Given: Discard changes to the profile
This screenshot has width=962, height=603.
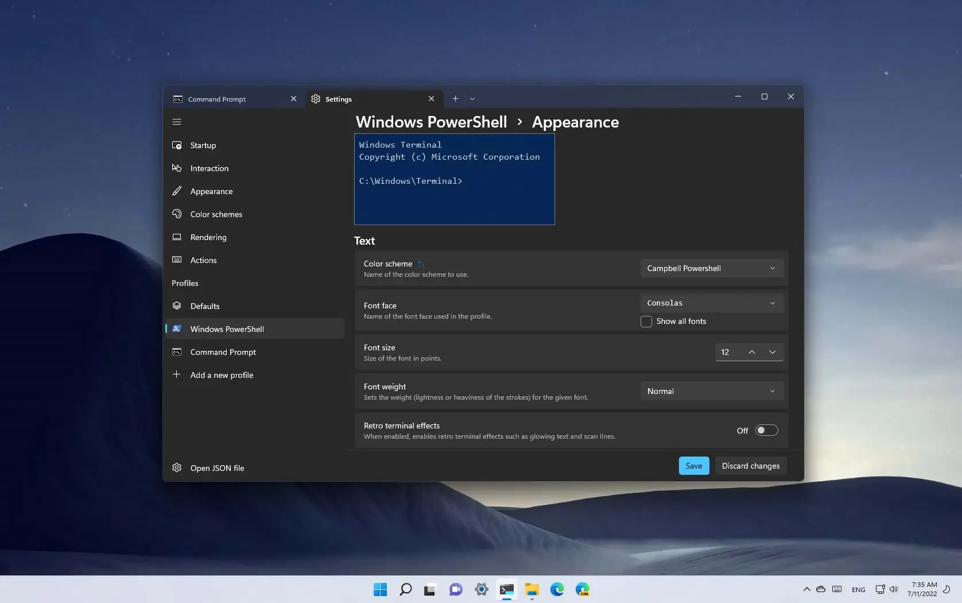Looking at the screenshot, I should click(x=750, y=466).
